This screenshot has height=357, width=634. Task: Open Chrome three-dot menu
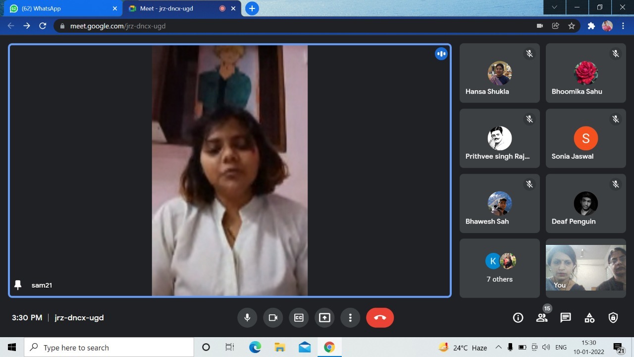click(623, 26)
